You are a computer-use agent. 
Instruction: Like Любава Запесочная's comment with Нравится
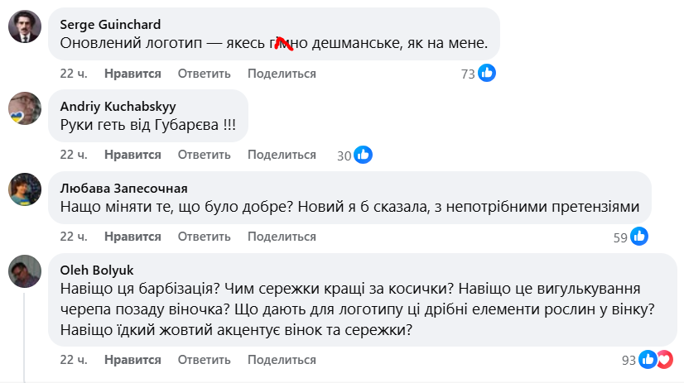(x=132, y=237)
